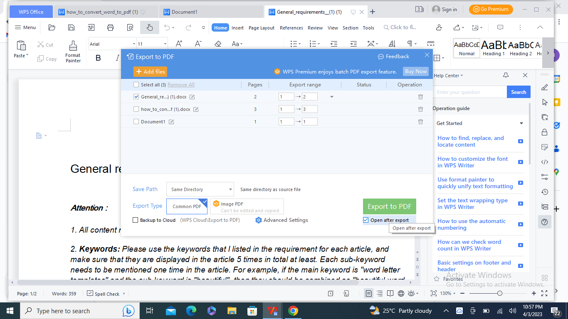Switch to the Document1 document tab
The width and height of the screenshot is (568, 319).
[211, 12]
